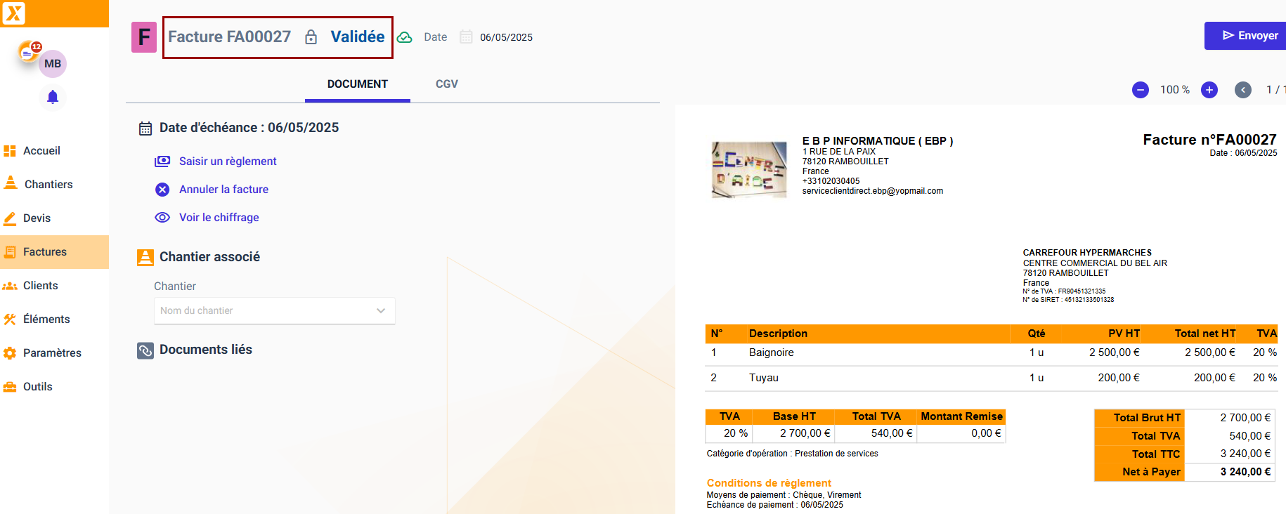Click the payment banknote icon
1286x514 pixels.
[162, 162]
